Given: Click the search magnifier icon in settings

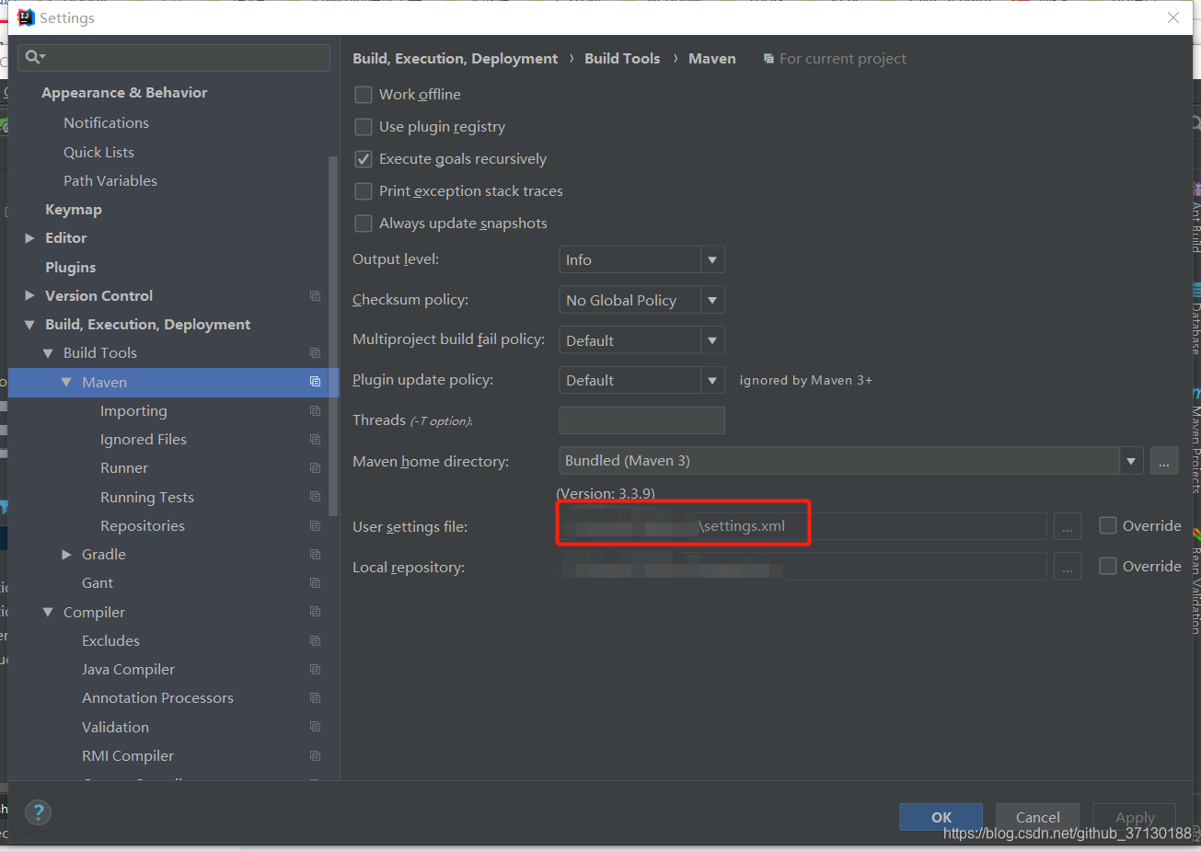Looking at the screenshot, I should pyautogui.click(x=33, y=57).
